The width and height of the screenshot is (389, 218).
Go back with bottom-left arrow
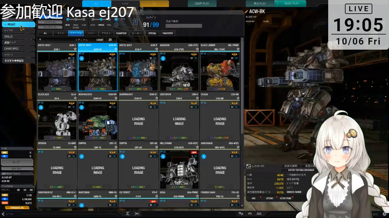pyautogui.click(x=3, y=214)
